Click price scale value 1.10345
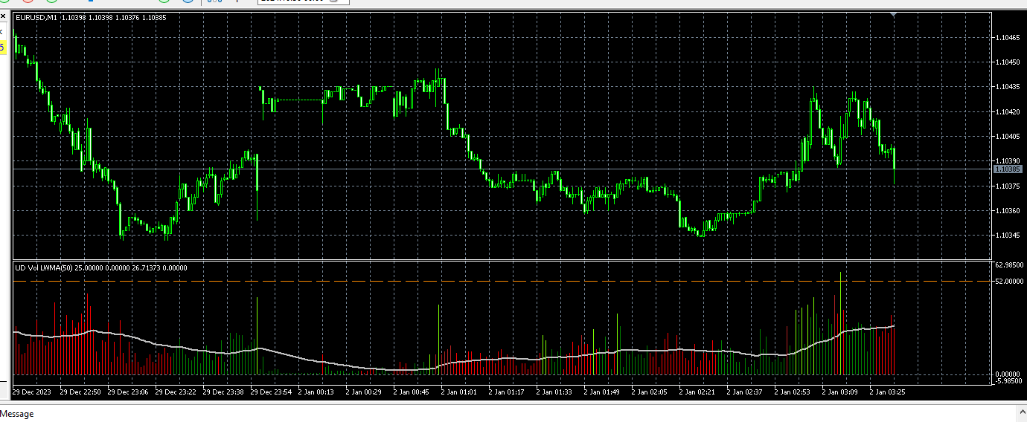Screen dimensions: 1027x422 1009,235
